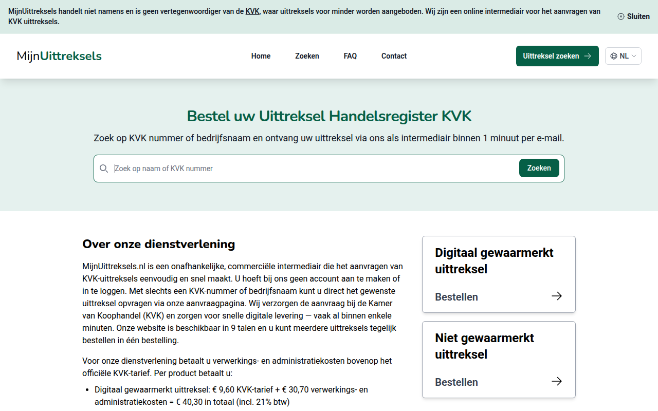
Task: Click the heading 'Bestel uw Uittreksel Handelsregister KVK'
Action: click(x=329, y=116)
